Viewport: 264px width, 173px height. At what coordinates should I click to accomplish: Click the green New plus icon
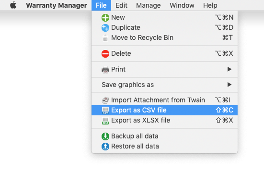(x=105, y=18)
